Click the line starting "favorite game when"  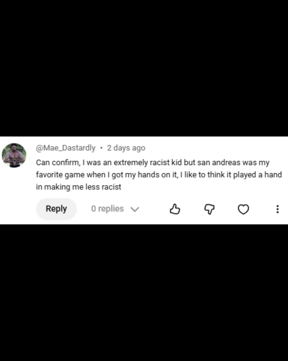159,175
